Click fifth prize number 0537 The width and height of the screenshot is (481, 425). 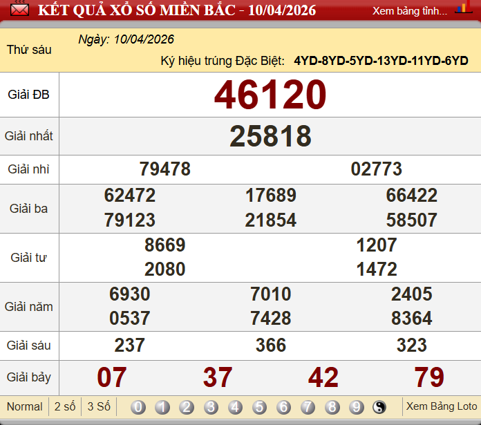[130, 318]
